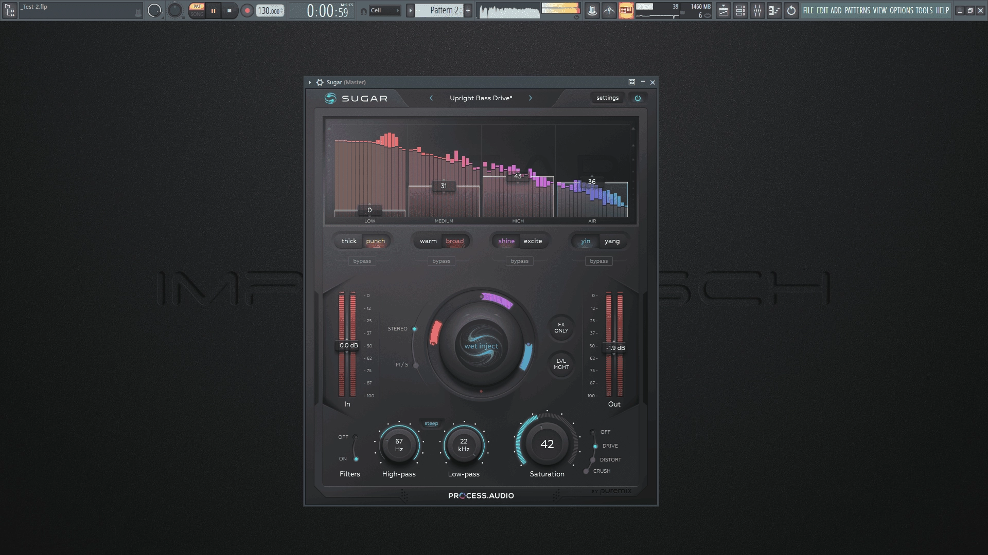988x555 pixels.
Task: Select the warm medium band mode
Action: (428, 241)
